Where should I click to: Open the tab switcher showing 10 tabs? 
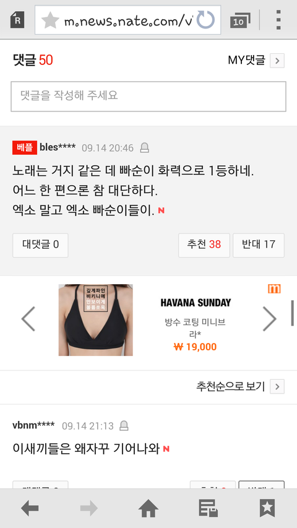(x=240, y=20)
